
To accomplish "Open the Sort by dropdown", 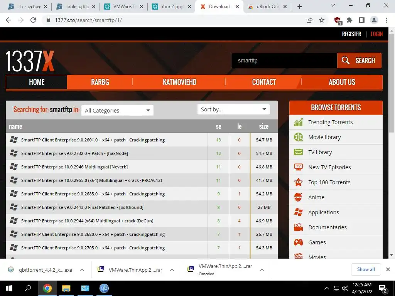I will (x=233, y=109).
